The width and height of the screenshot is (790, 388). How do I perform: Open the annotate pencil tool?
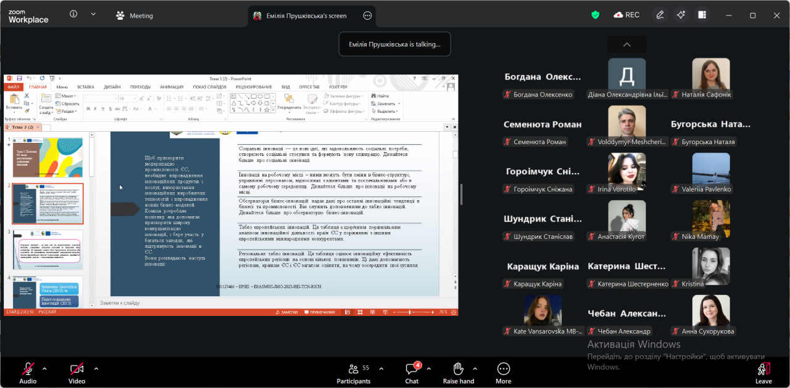point(660,15)
